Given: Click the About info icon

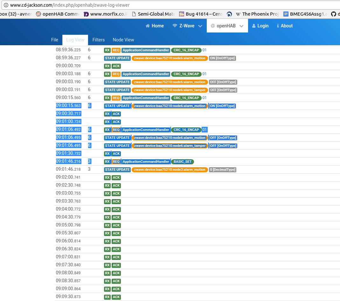Looking at the screenshot, I should pos(278,26).
